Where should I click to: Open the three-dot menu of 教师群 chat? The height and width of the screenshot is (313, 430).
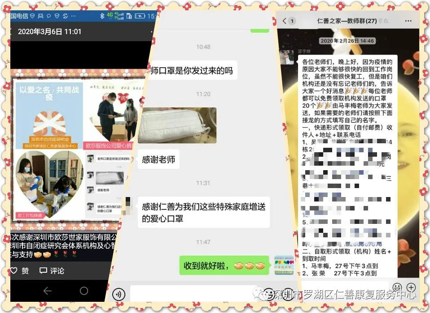click(x=408, y=21)
